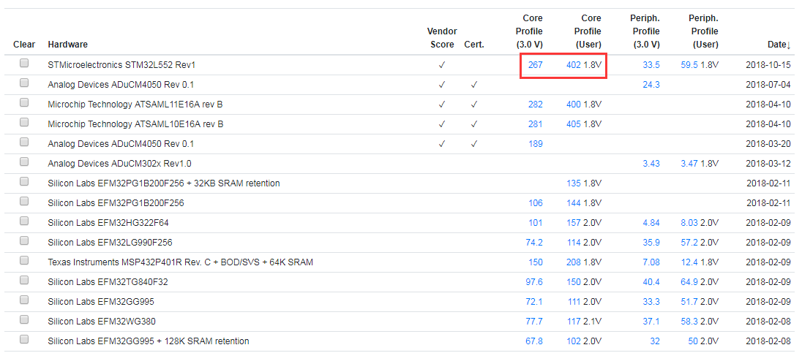This screenshot has width=802, height=353.
Task: Open the 400 user score link
Action: pyautogui.click(x=574, y=105)
